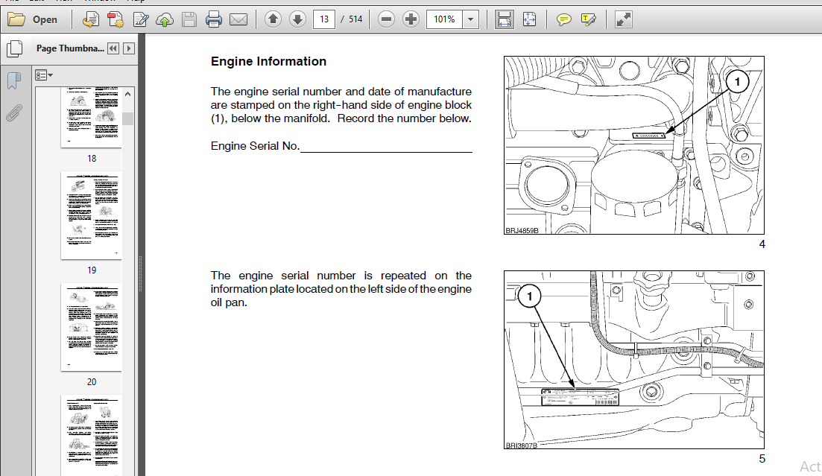Viewport: 822px width, 476px height.
Task: Click the oil pan figure 5 illustration
Action: [633, 360]
